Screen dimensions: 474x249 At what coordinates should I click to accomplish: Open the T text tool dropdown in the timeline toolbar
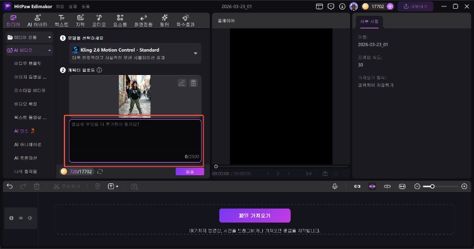click(x=113, y=187)
